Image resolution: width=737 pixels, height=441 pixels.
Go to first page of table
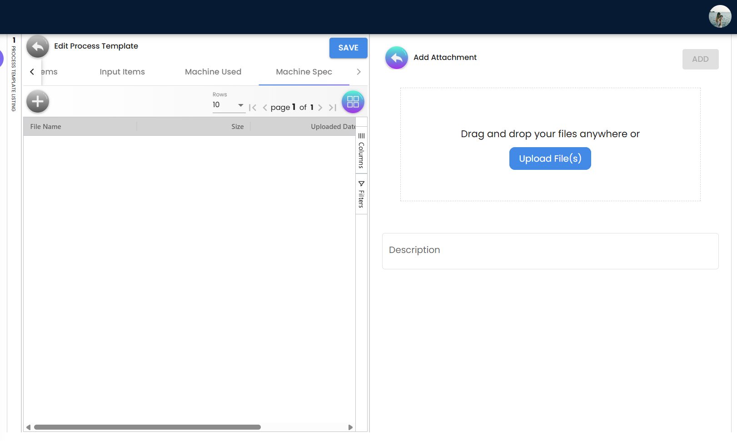tap(253, 108)
